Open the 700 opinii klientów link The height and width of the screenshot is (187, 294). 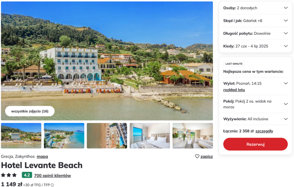pyautogui.click(x=53, y=175)
